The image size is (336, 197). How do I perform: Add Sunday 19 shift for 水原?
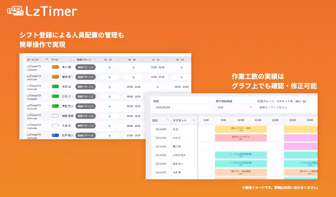110,87
